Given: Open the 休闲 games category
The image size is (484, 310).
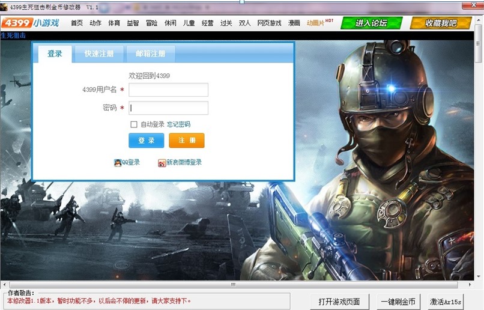Looking at the screenshot, I should (170, 23).
